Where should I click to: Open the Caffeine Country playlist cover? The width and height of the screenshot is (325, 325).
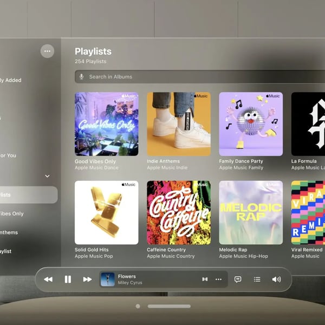[179, 212]
